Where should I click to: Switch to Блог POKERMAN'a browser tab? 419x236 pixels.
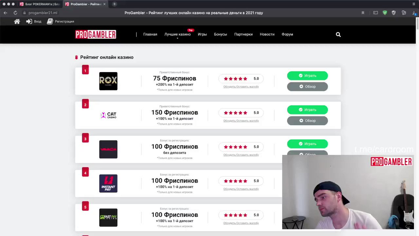(x=40, y=4)
